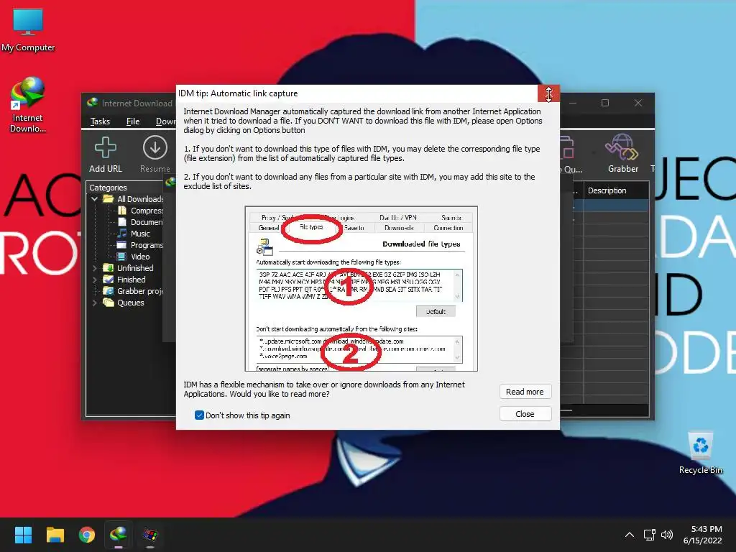Viewport: 736px width, 552px height.
Task: Select the Compressed category folder icon
Action: [x=122, y=211]
